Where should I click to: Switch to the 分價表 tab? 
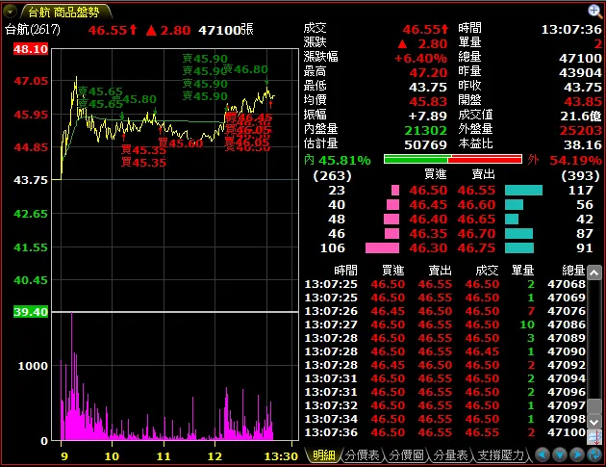tap(362, 455)
